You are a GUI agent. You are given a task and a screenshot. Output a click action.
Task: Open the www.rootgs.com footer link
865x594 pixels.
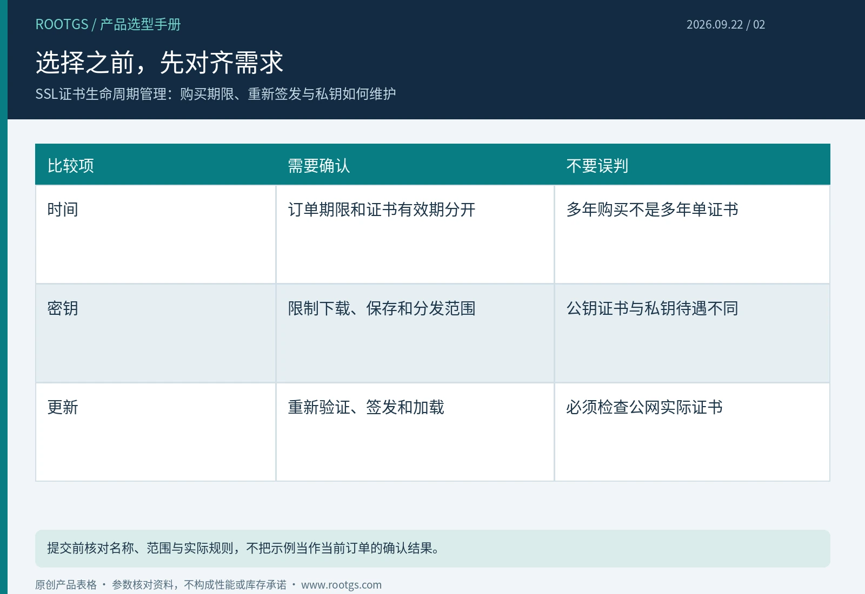(x=341, y=585)
